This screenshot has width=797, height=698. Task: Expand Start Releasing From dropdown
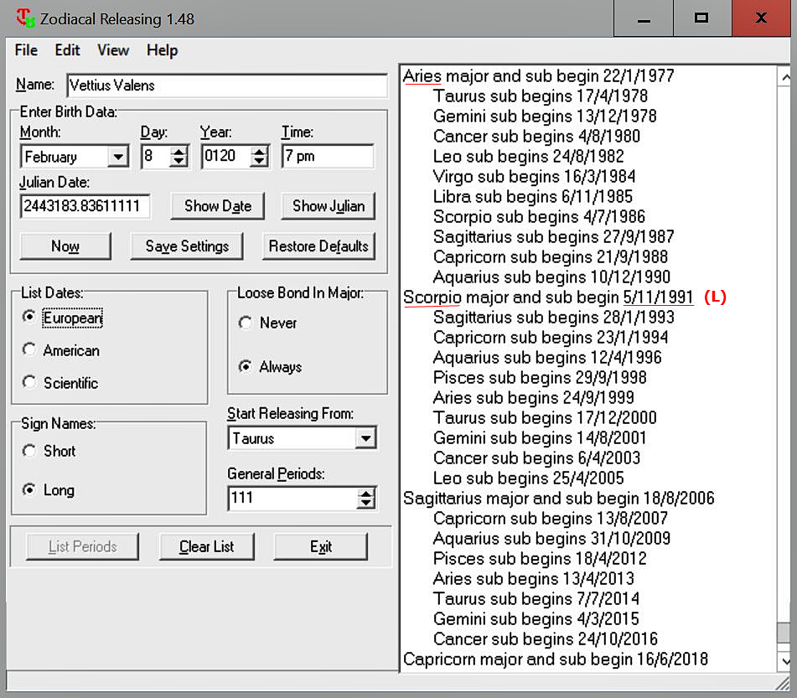click(366, 438)
